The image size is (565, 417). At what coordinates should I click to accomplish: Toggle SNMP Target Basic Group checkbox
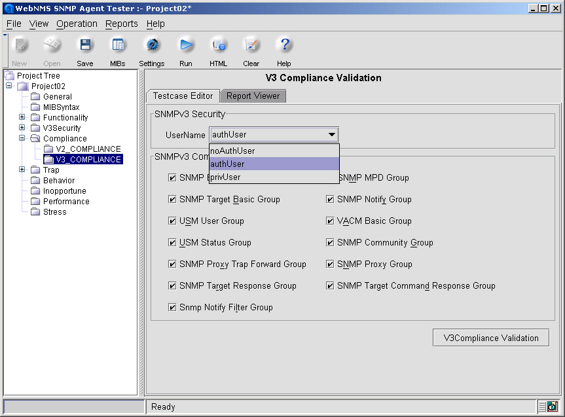click(x=172, y=199)
